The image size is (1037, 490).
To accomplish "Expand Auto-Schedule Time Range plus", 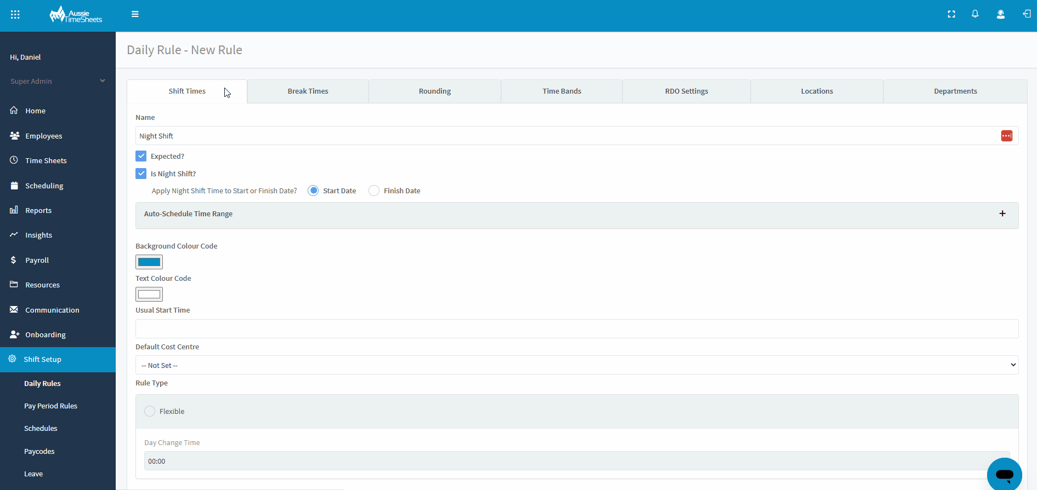I will [x=1002, y=214].
